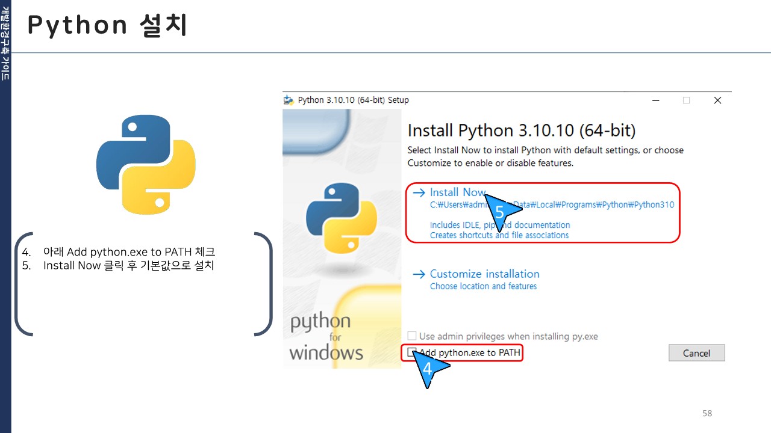Click "Creates shortcuts and file associations" text

499,235
